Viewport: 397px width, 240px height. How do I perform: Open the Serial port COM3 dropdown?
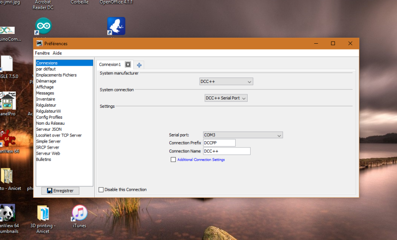point(243,135)
